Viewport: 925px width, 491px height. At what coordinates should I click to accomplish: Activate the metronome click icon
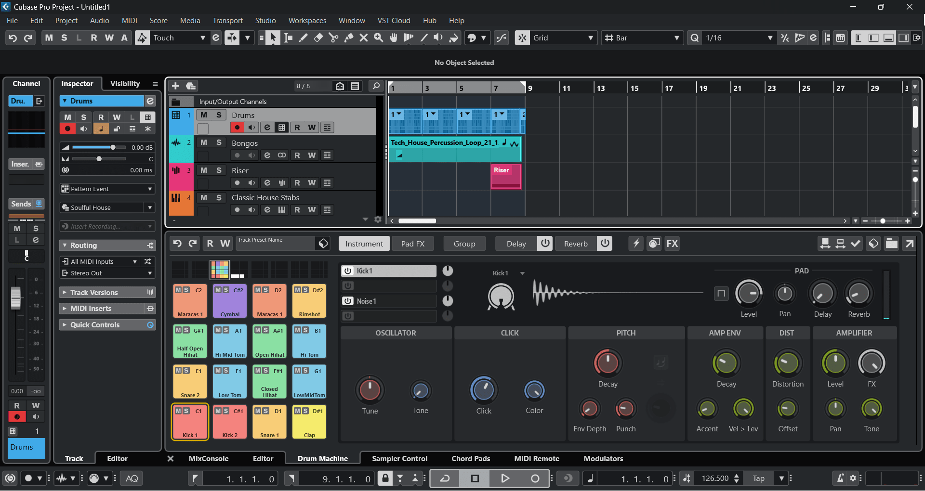840,478
